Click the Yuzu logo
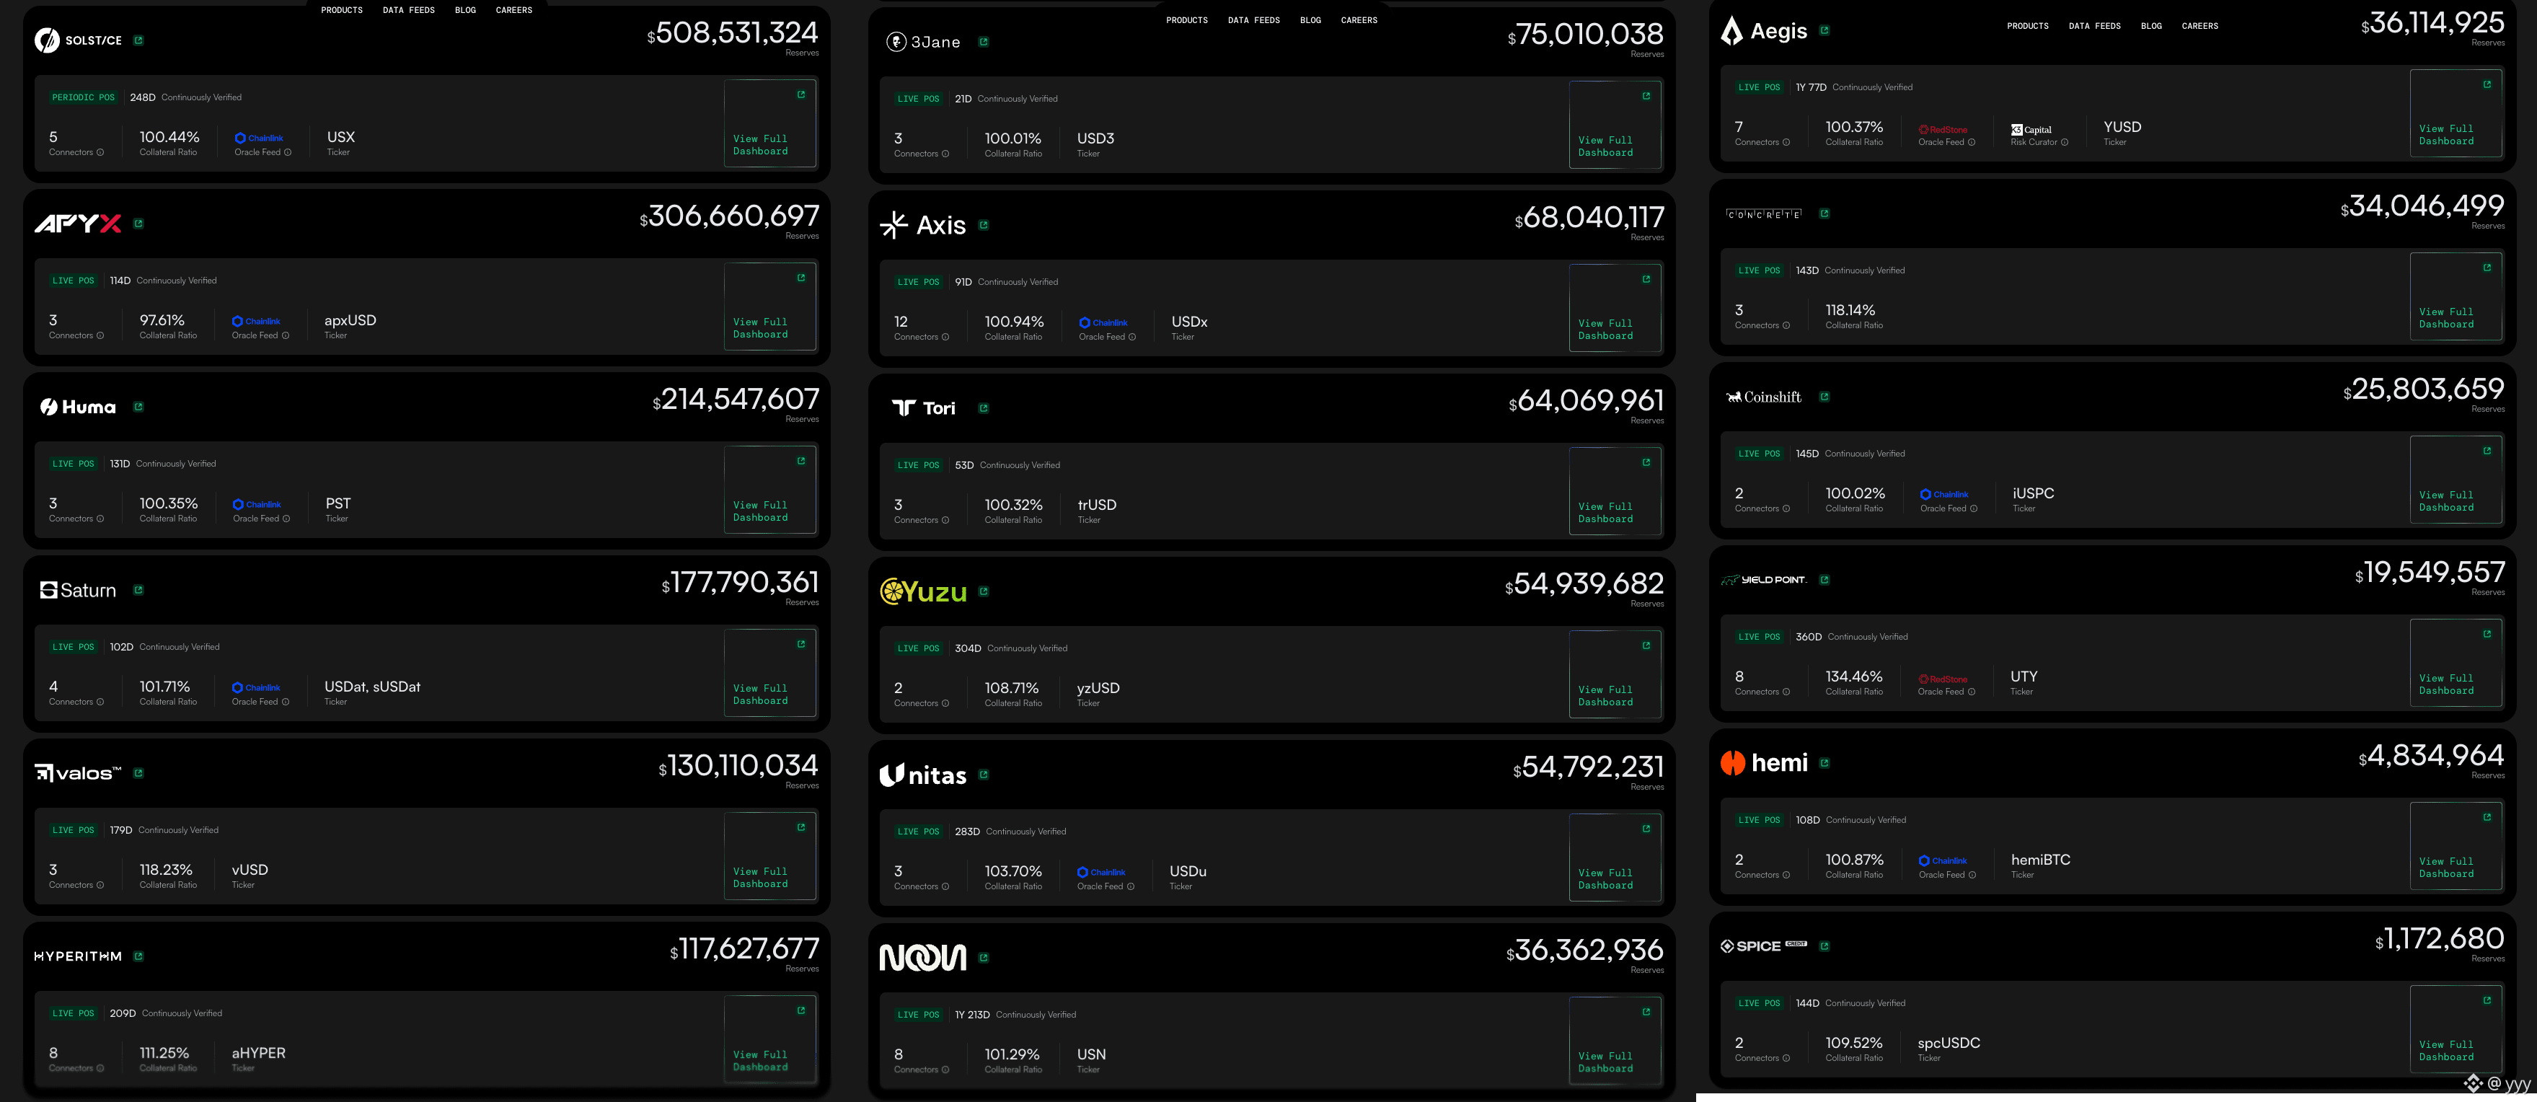 point(923,591)
